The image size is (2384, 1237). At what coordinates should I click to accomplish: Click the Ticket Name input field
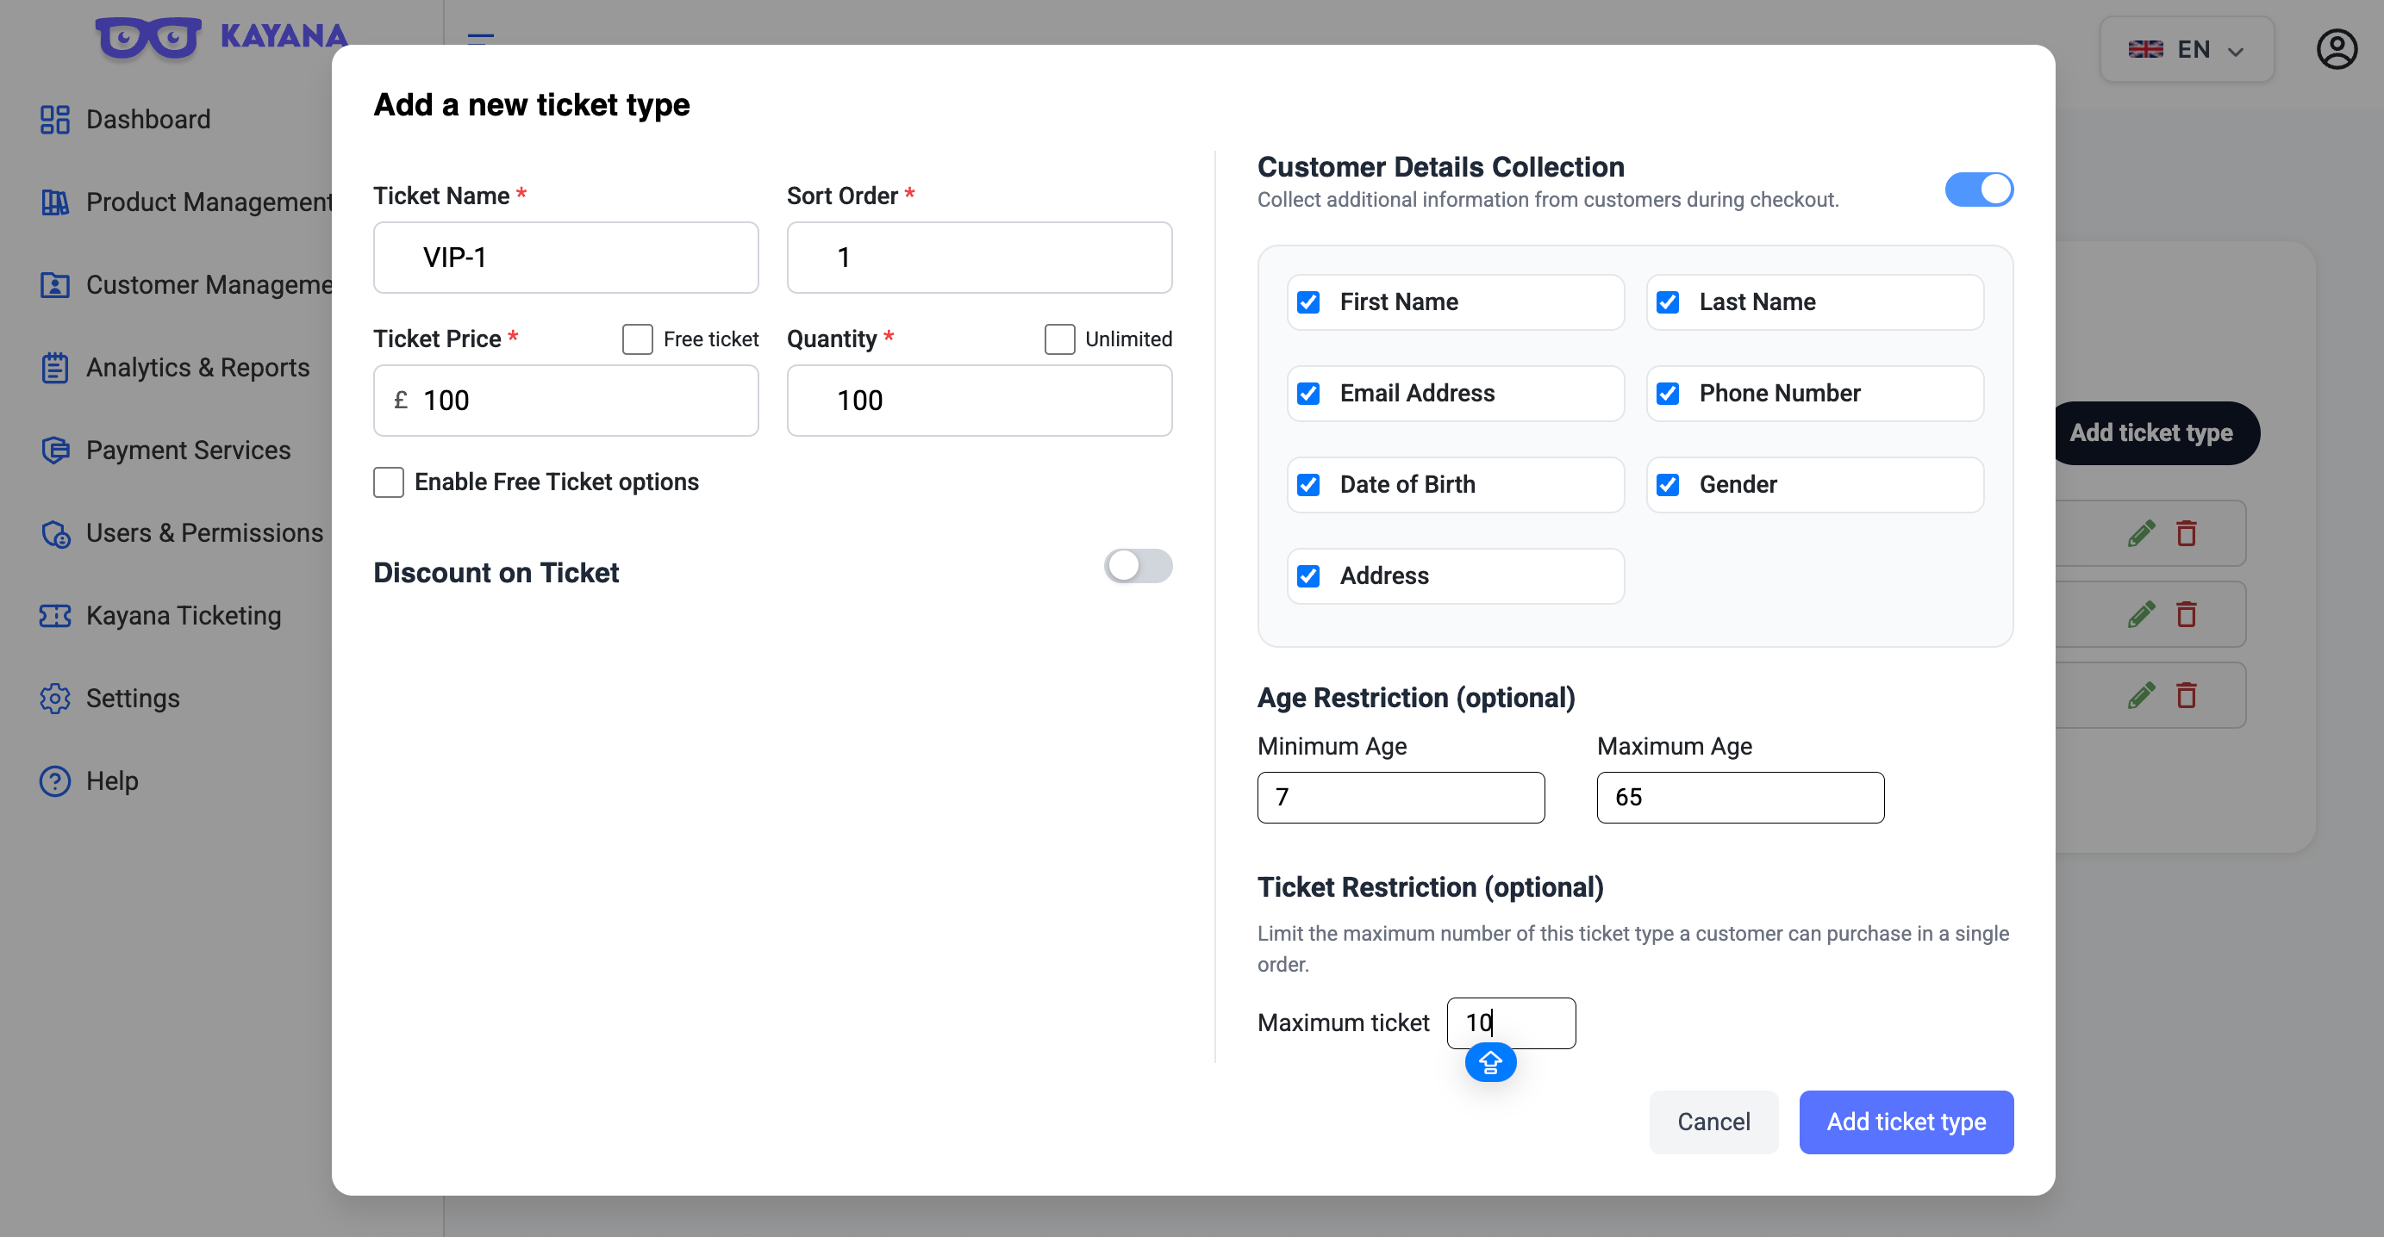pos(565,258)
